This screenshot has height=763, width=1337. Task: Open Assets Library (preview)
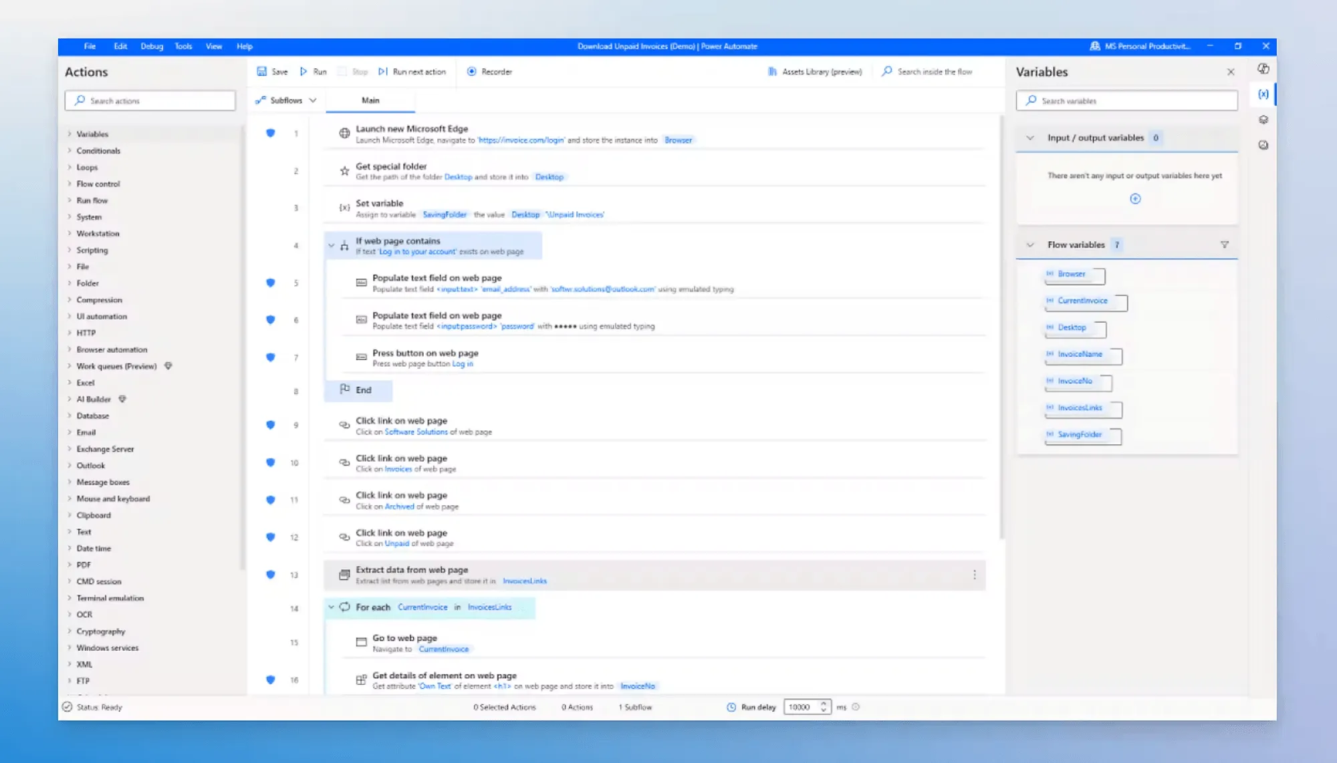[x=815, y=71]
